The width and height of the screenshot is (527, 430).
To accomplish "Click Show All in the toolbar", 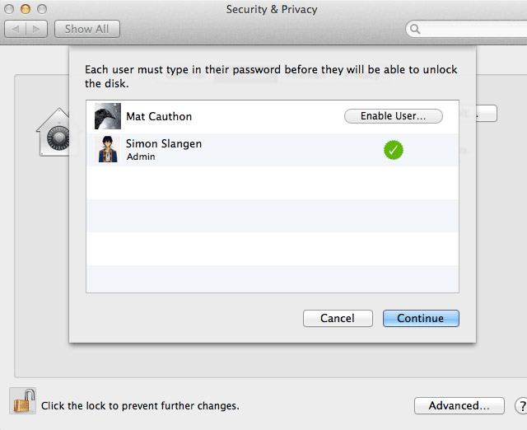I will [x=87, y=29].
